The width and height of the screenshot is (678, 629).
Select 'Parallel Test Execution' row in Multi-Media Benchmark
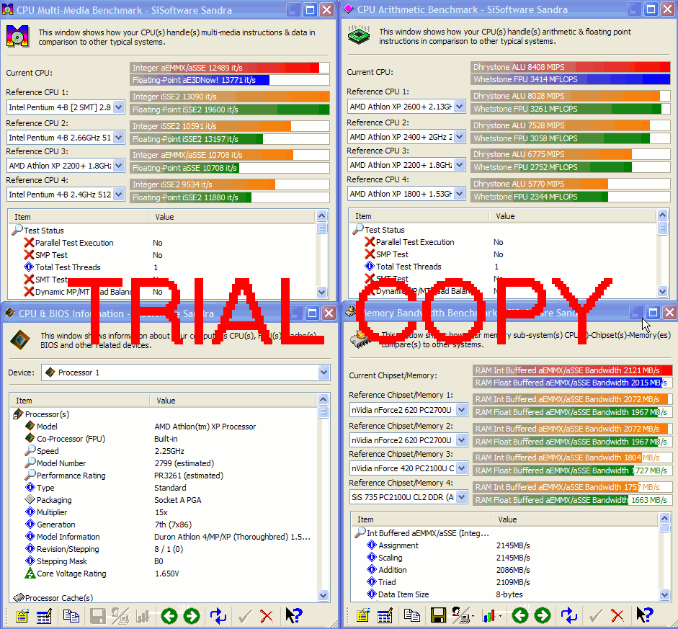coord(163,243)
